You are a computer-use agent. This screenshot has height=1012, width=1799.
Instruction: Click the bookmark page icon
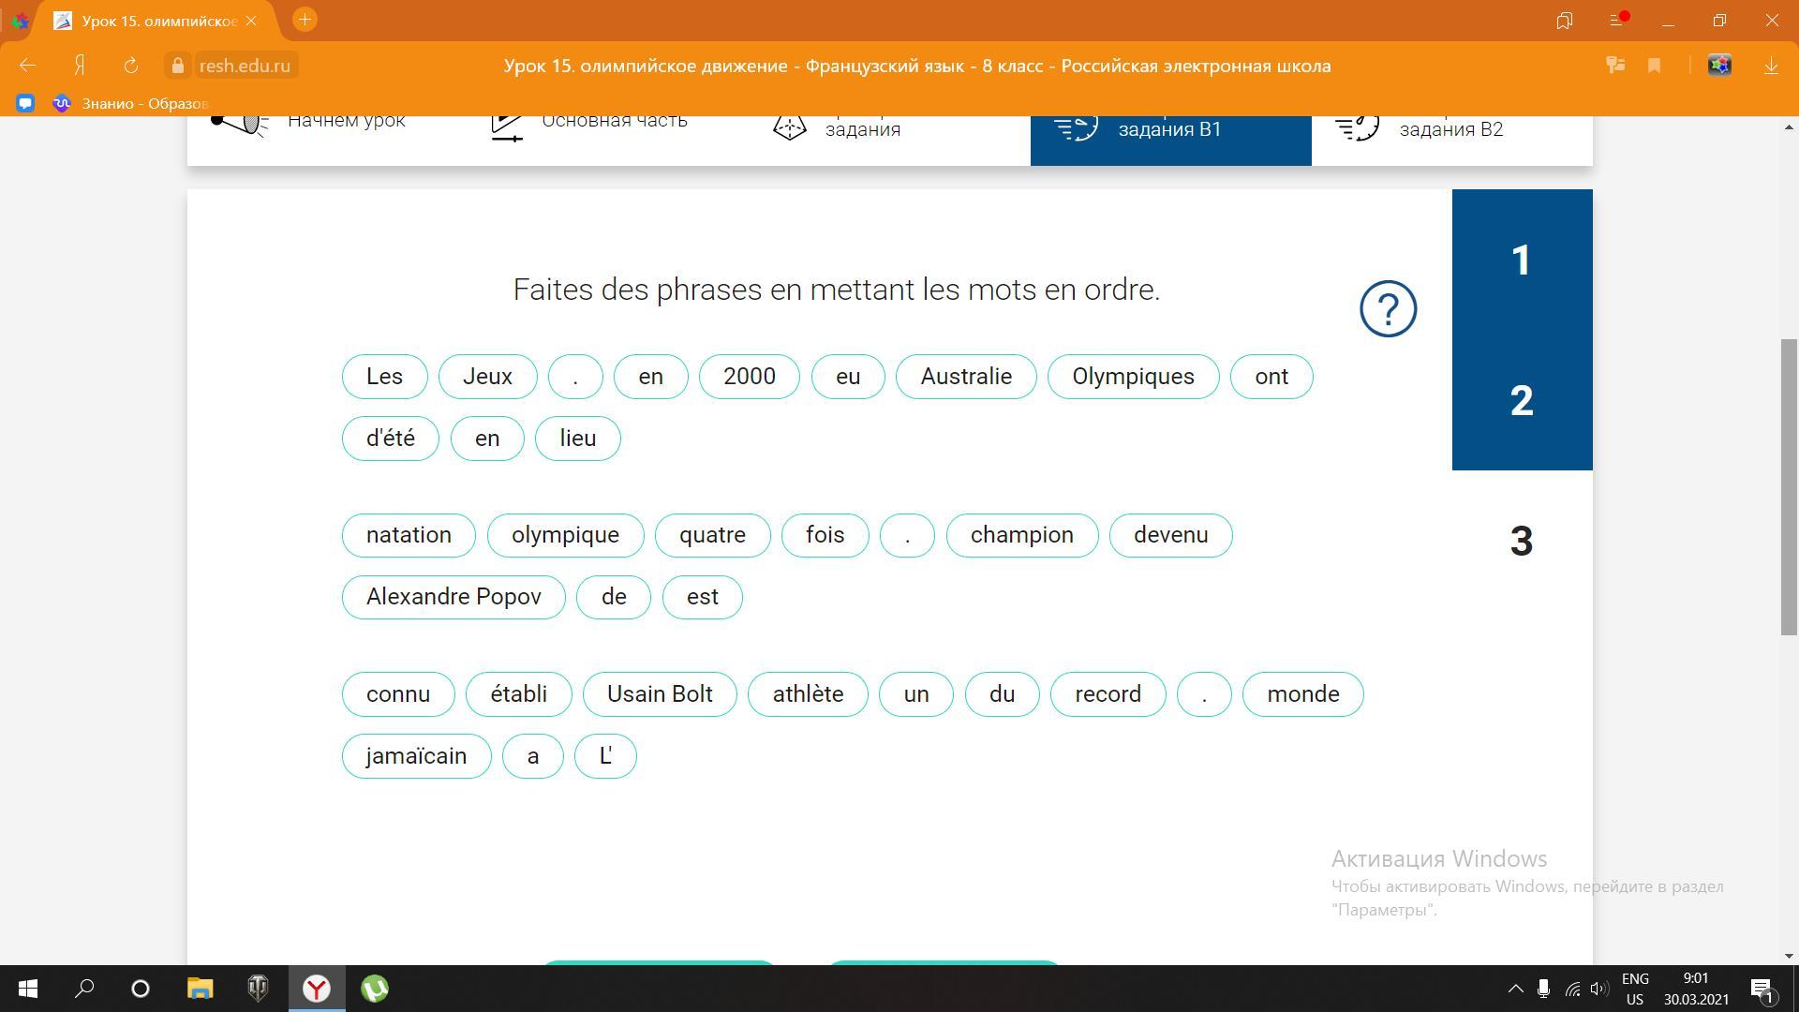click(x=1654, y=66)
